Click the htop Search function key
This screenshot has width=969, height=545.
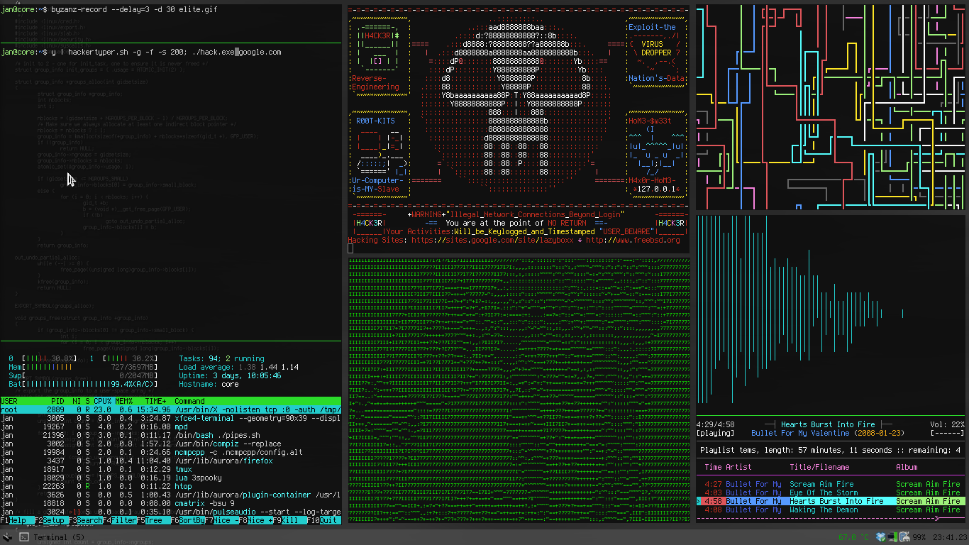point(89,521)
